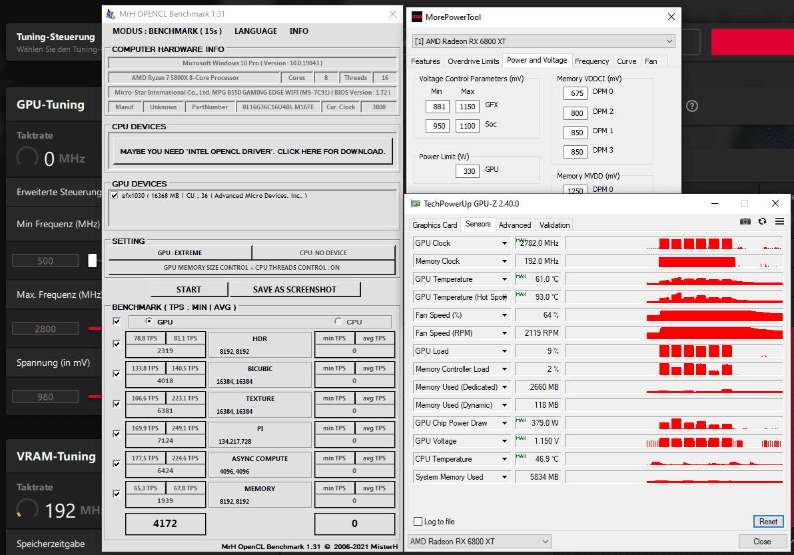
Task: Select the GPU radio button
Action: (x=149, y=321)
